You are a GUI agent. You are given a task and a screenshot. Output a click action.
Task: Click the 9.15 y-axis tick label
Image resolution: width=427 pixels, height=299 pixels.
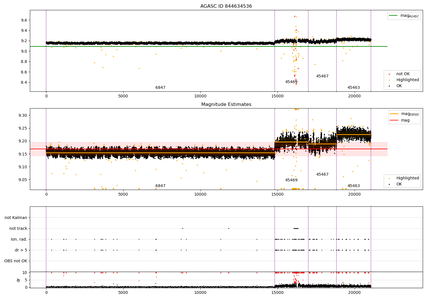click(23, 154)
